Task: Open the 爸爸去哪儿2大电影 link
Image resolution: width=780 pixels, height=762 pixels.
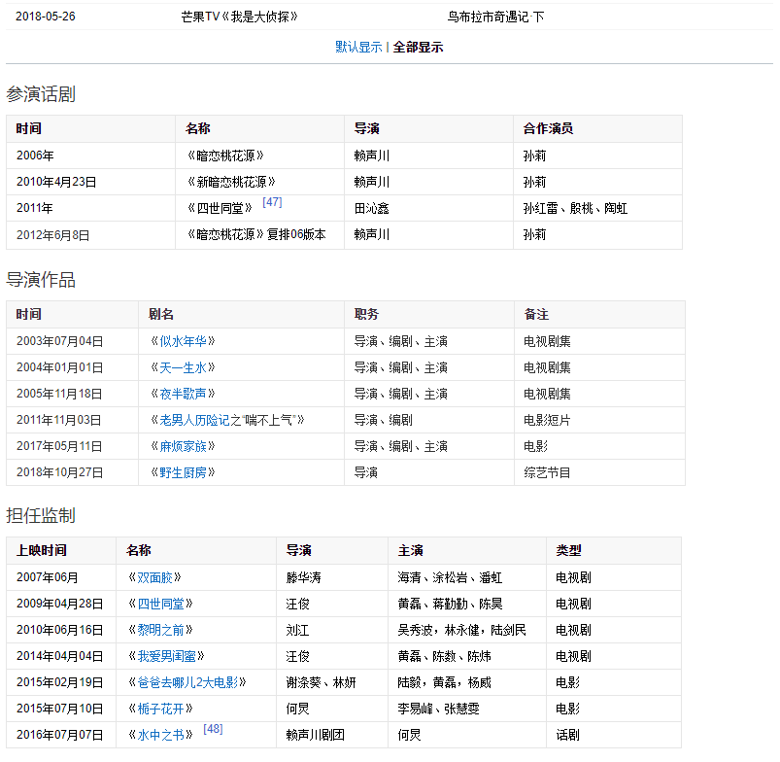Action: [x=186, y=682]
